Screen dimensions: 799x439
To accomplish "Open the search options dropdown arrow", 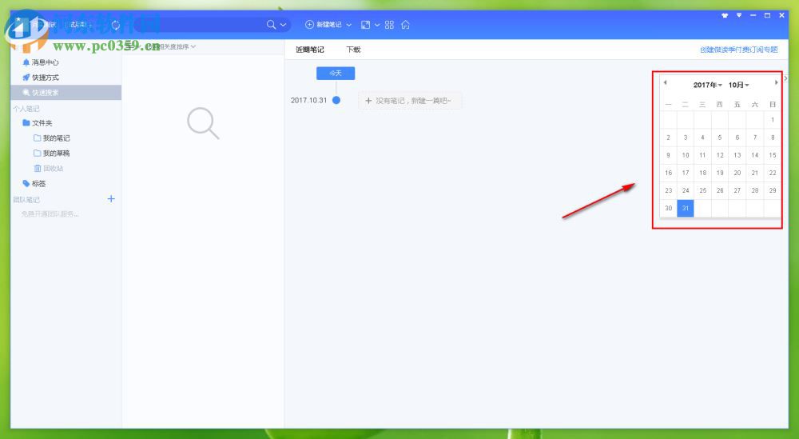I will 284,25.
